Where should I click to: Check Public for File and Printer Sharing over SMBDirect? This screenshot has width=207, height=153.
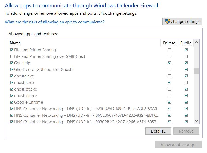point(186,56)
